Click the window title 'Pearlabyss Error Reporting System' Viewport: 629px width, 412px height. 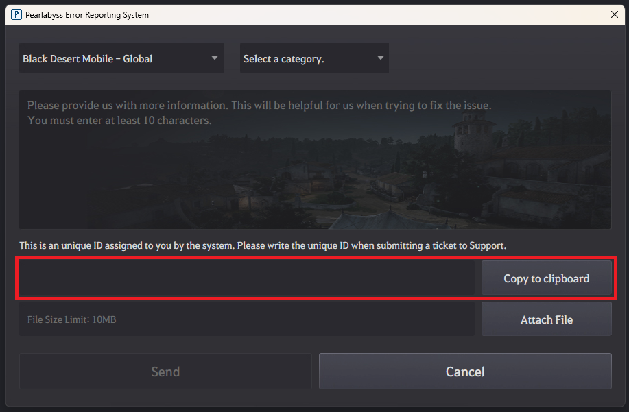88,14
